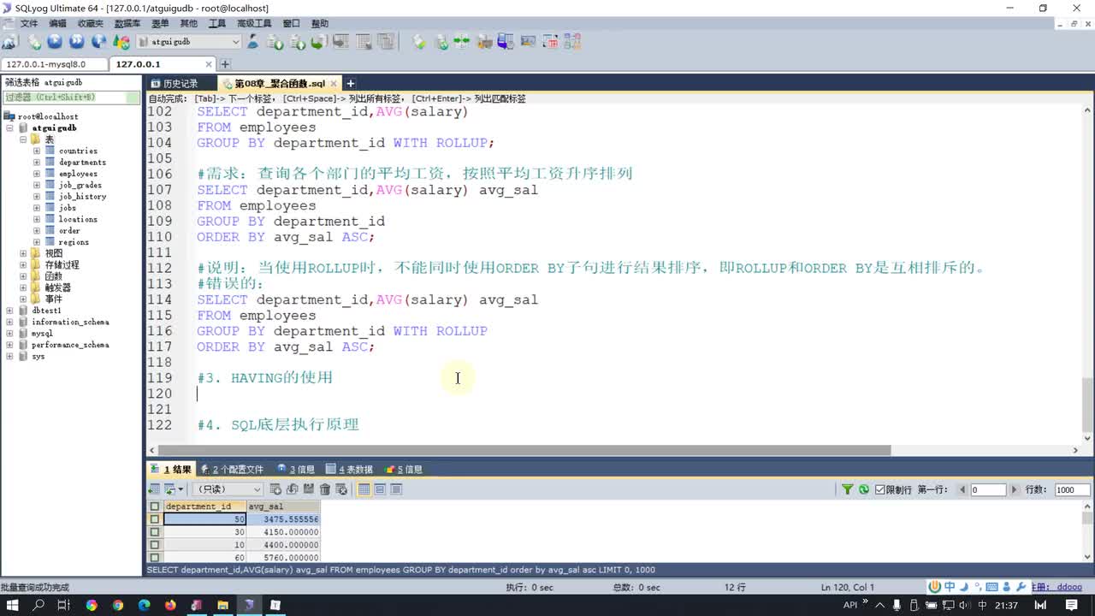1095x616 pixels.
Task: Open File Explorer from taskbar
Action: click(x=222, y=605)
